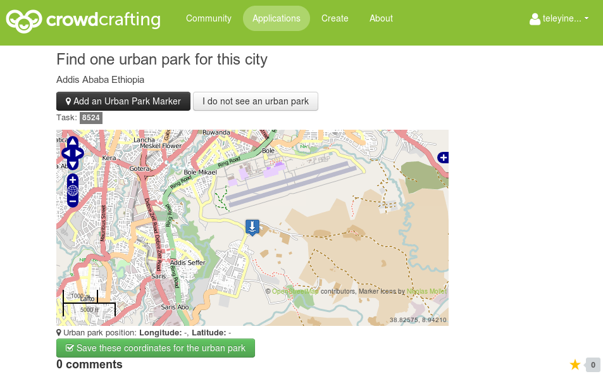Image resolution: width=603 pixels, height=374 pixels.
Task: Open the Create page
Action: 335,18
